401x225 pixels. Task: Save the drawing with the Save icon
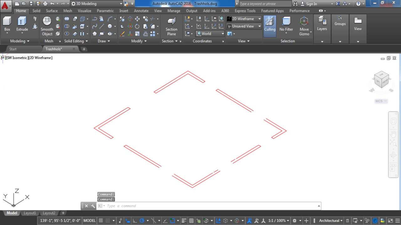click(31, 4)
